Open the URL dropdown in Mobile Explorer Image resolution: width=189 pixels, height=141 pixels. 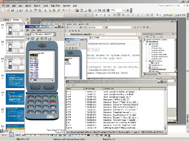[x=55, y=34]
